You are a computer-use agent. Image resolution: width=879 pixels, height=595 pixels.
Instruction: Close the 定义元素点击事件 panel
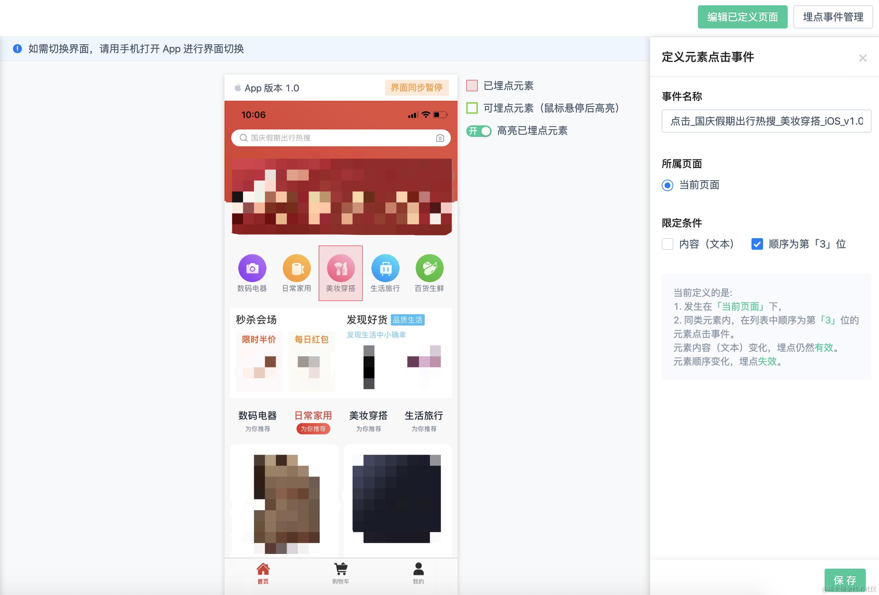click(863, 58)
